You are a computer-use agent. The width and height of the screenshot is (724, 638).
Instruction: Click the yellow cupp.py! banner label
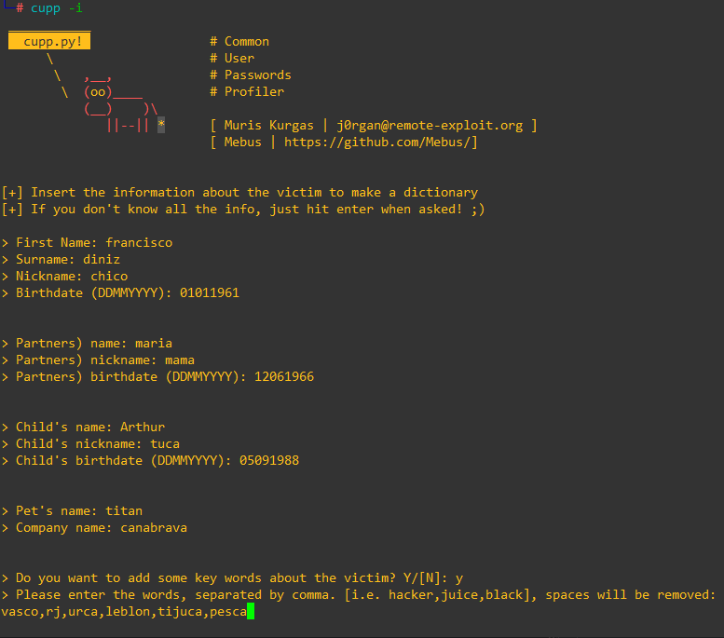[49, 41]
